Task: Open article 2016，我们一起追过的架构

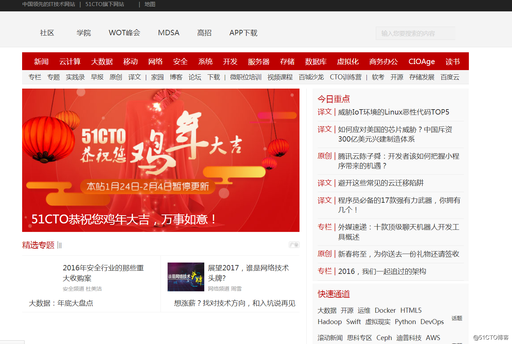Action: pyautogui.click(x=382, y=271)
